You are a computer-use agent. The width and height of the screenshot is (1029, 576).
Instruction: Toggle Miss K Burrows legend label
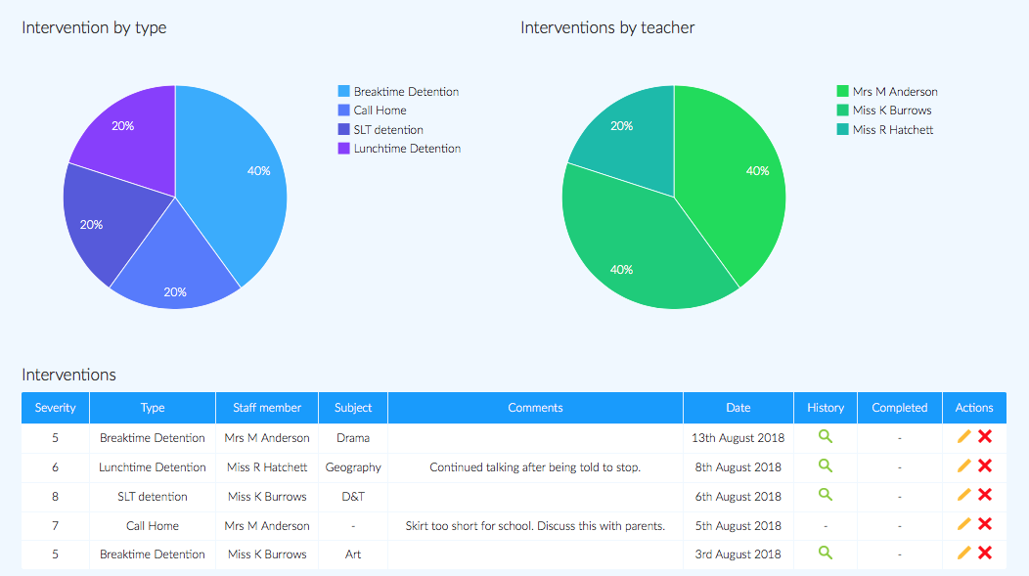coord(892,111)
